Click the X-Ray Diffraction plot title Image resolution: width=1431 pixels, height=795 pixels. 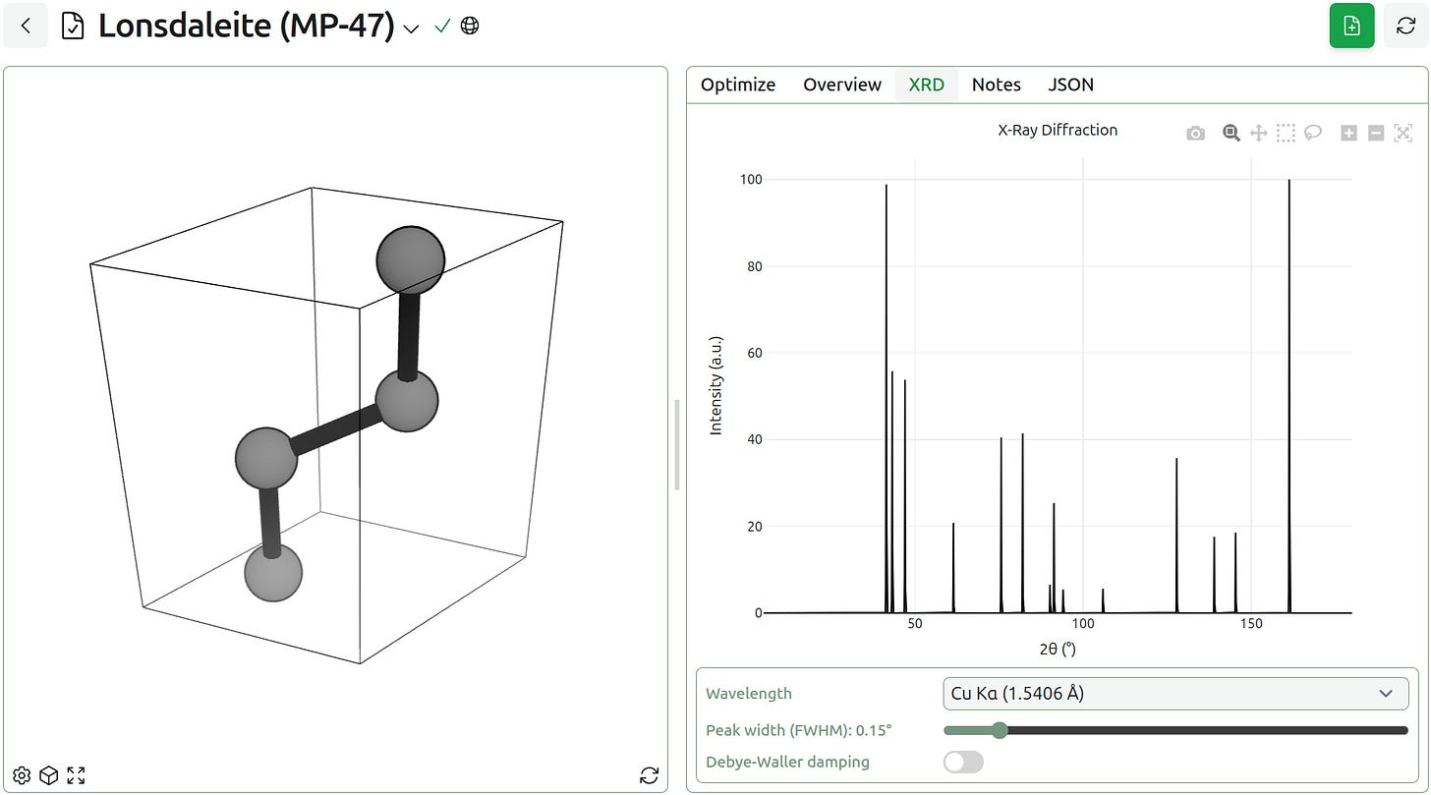pyautogui.click(x=1058, y=130)
